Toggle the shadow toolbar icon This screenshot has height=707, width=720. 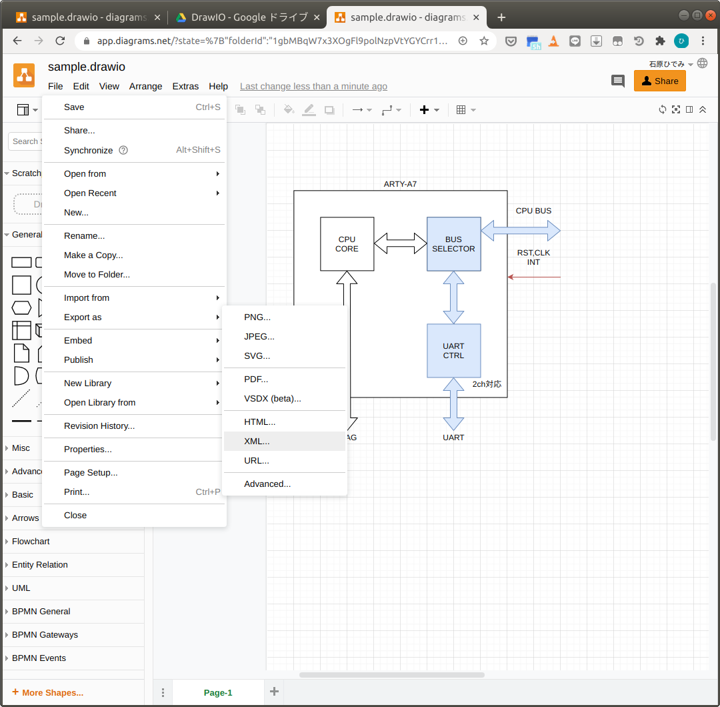click(x=329, y=110)
